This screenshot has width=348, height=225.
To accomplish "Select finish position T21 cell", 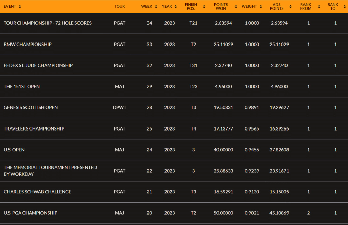I will click(193, 23).
